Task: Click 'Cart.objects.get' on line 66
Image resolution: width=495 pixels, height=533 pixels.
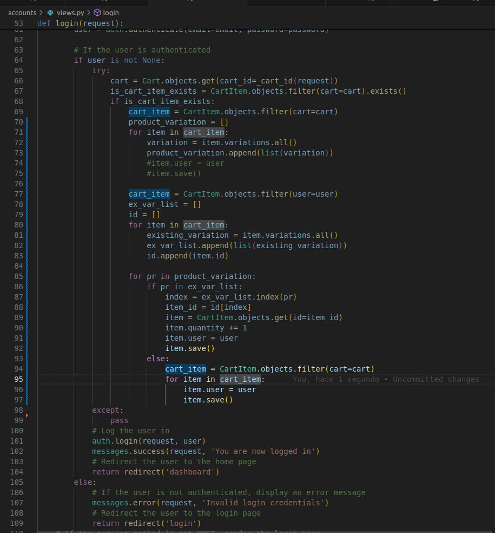Action: (179, 81)
